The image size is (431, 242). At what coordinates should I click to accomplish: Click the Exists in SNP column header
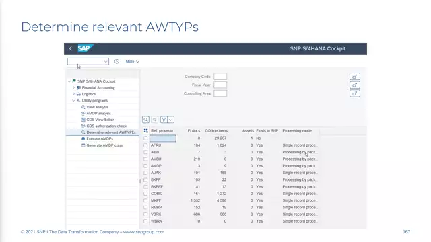(267, 131)
